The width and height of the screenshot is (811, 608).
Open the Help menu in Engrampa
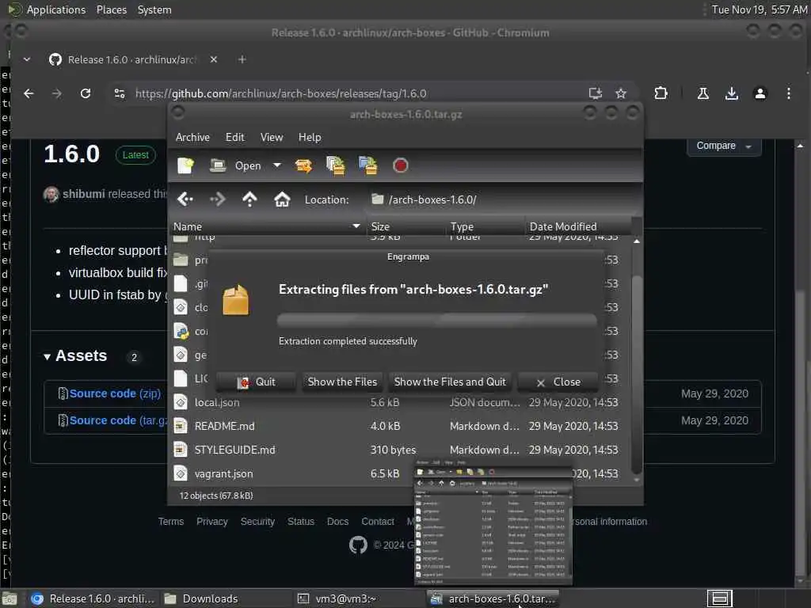[x=310, y=137]
